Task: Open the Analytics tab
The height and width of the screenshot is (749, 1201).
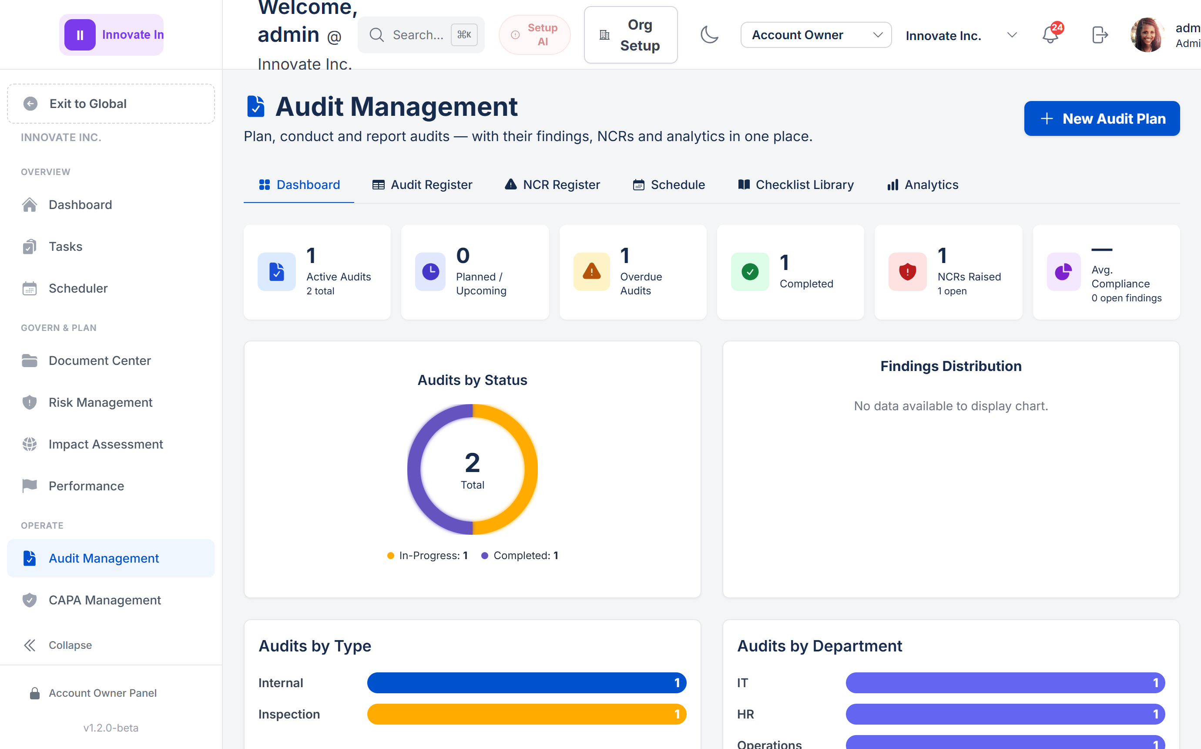Action: coord(923,185)
